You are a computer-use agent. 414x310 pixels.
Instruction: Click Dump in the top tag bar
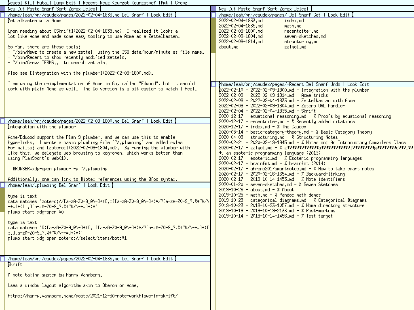point(59,3)
